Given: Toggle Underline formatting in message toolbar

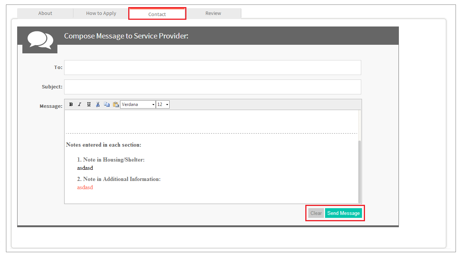Looking at the screenshot, I should (x=89, y=104).
